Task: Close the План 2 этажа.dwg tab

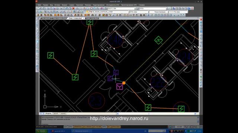Action: coord(84,18)
